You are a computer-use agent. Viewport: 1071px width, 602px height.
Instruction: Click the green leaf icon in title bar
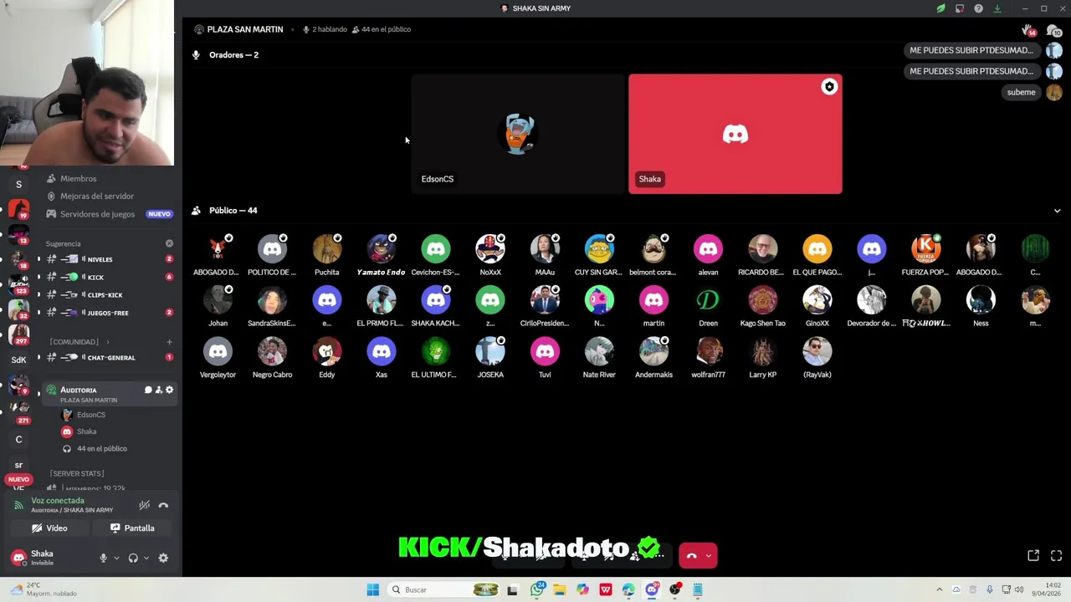940,8
